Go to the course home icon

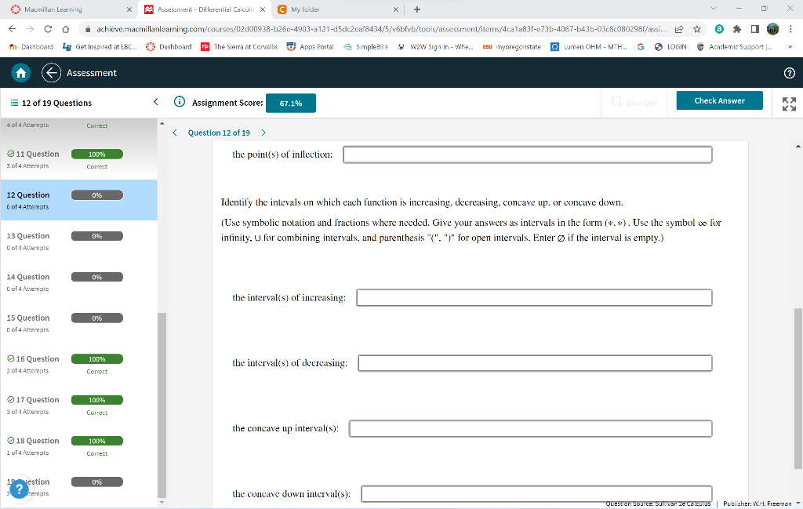pyautogui.click(x=21, y=73)
